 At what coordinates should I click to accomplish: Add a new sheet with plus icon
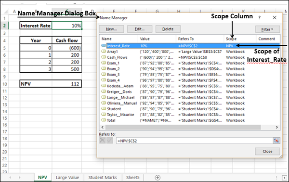click(x=158, y=178)
